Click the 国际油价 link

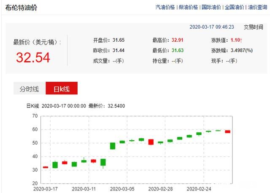coord(211,7)
